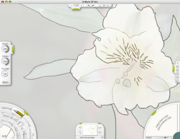This screenshot has width=180, height=139.
Task: Click the fifth square in right panel
Action: [178, 81]
